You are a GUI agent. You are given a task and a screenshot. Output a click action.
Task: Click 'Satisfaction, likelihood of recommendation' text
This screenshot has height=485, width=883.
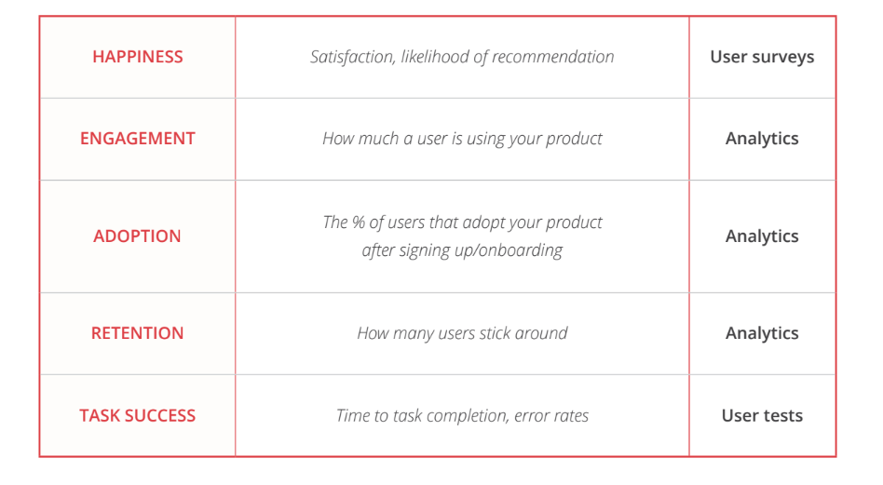462,57
